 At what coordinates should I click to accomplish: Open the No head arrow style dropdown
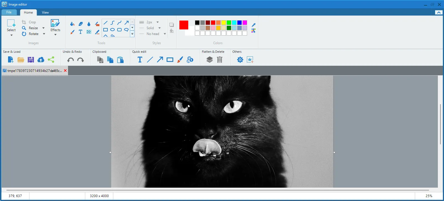coord(165,34)
